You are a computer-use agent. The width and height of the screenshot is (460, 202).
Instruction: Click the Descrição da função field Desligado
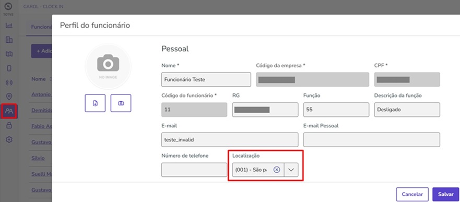407,110
